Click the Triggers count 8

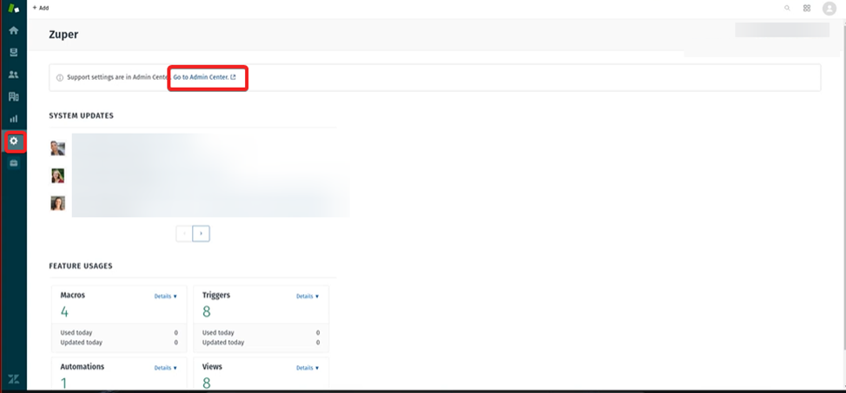click(207, 311)
